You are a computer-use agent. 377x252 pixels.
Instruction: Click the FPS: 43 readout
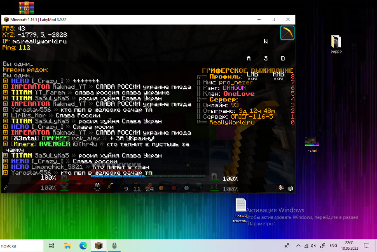[x=14, y=28]
